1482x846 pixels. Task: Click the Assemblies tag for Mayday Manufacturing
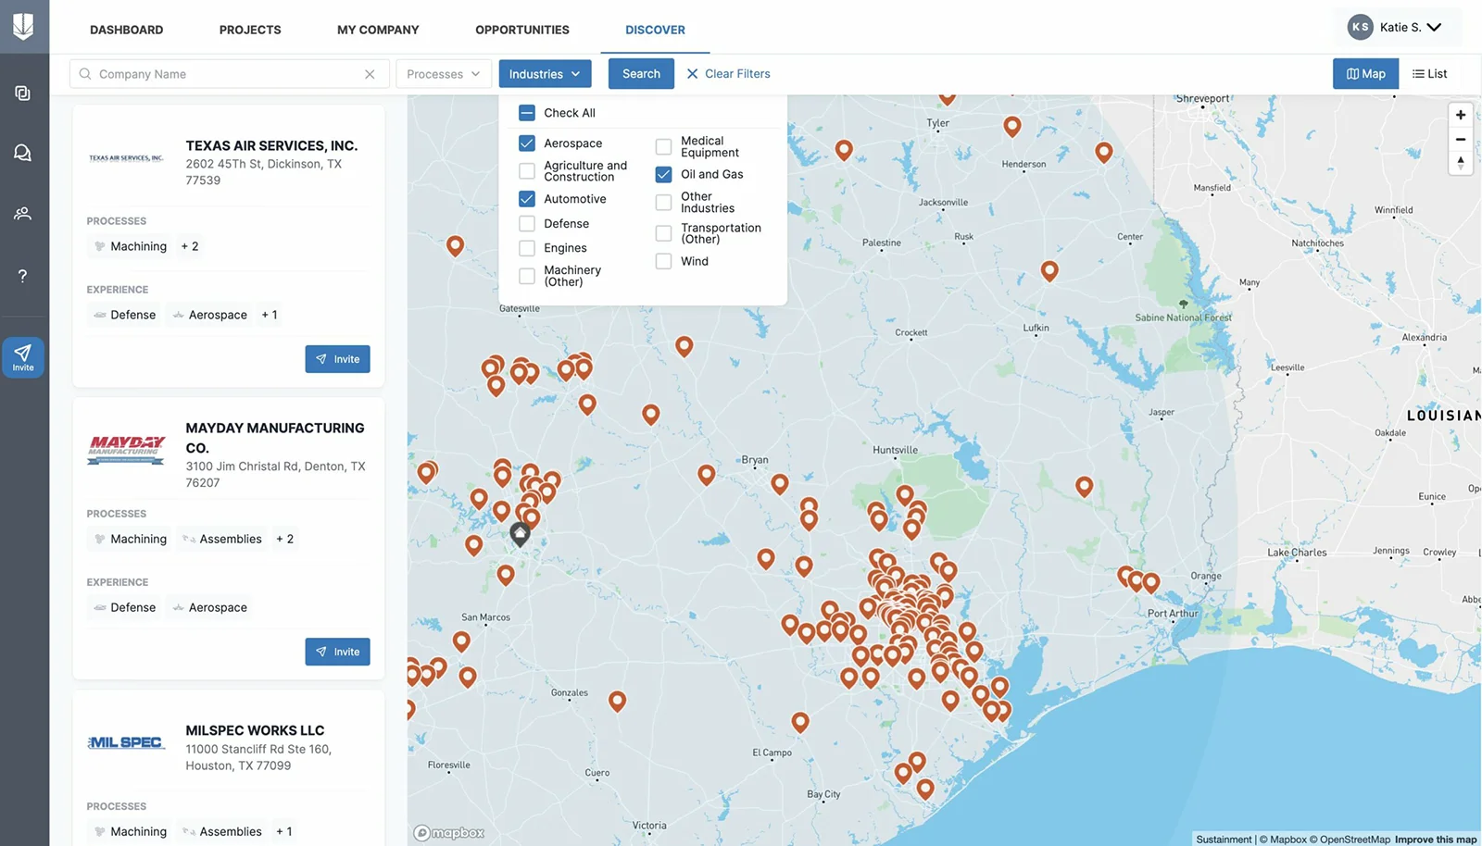click(x=222, y=539)
